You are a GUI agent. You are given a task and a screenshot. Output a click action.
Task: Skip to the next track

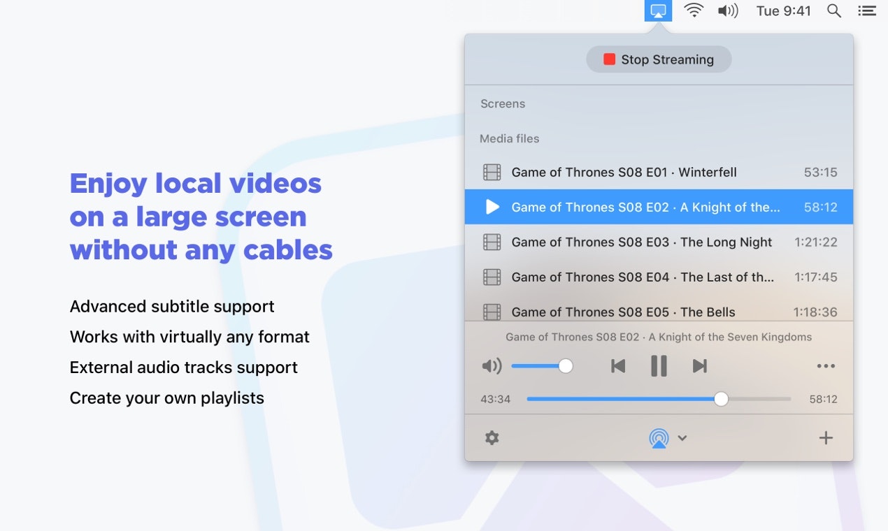coord(700,366)
